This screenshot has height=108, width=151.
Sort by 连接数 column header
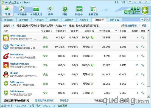135,31
